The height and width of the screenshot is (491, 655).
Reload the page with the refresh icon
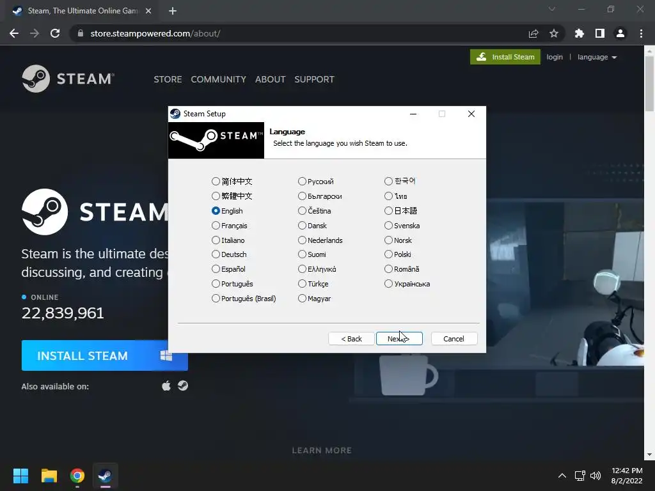pyautogui.click(x=55, y=33)
